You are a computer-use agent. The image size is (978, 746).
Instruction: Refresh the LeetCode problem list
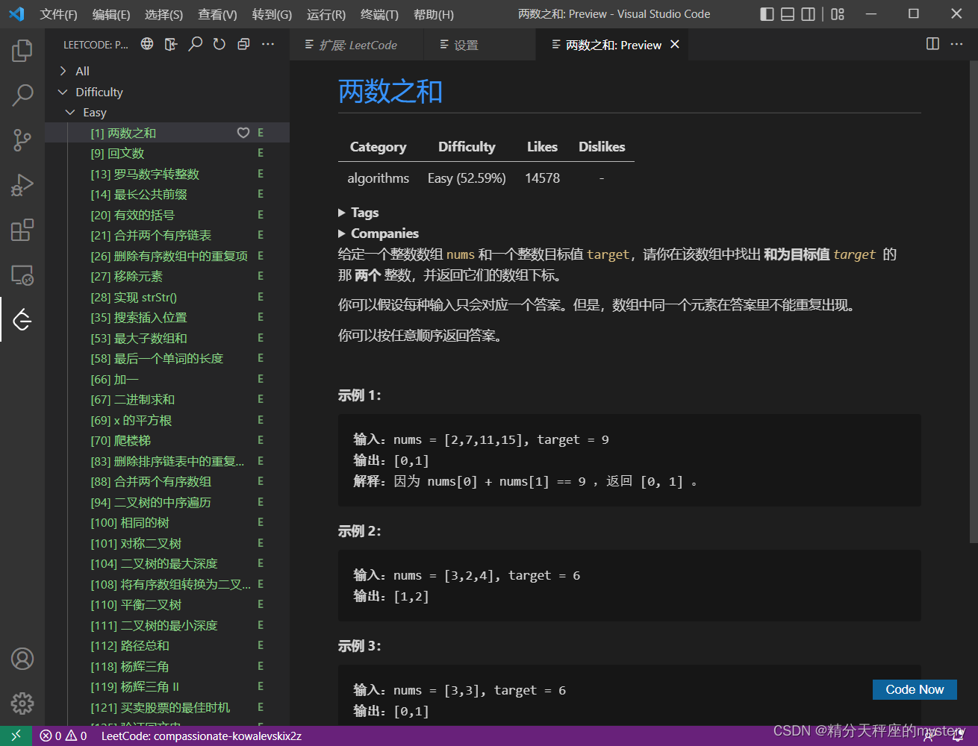218,43
